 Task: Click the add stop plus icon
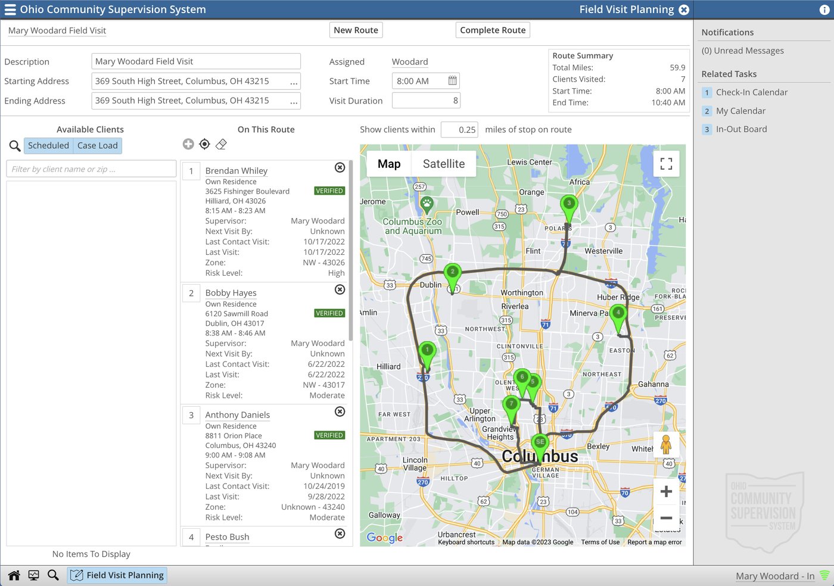coord(188,144)
